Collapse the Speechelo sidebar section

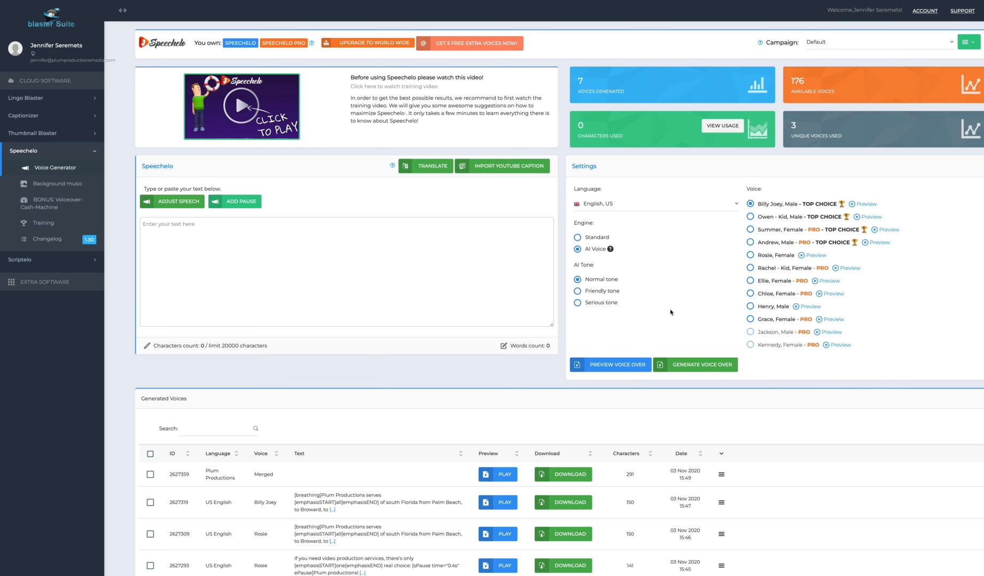coord(94,151)
